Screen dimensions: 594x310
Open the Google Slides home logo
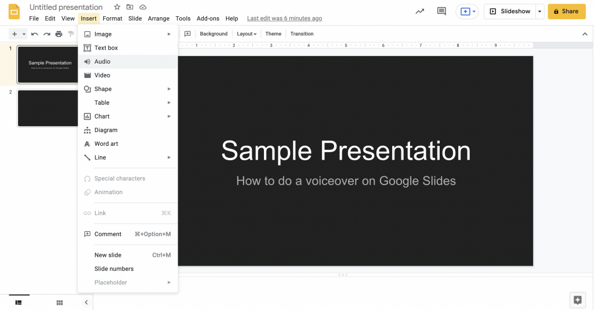click(14, 12)
